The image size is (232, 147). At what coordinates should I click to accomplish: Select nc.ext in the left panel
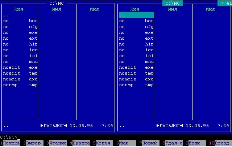point(20,38)
